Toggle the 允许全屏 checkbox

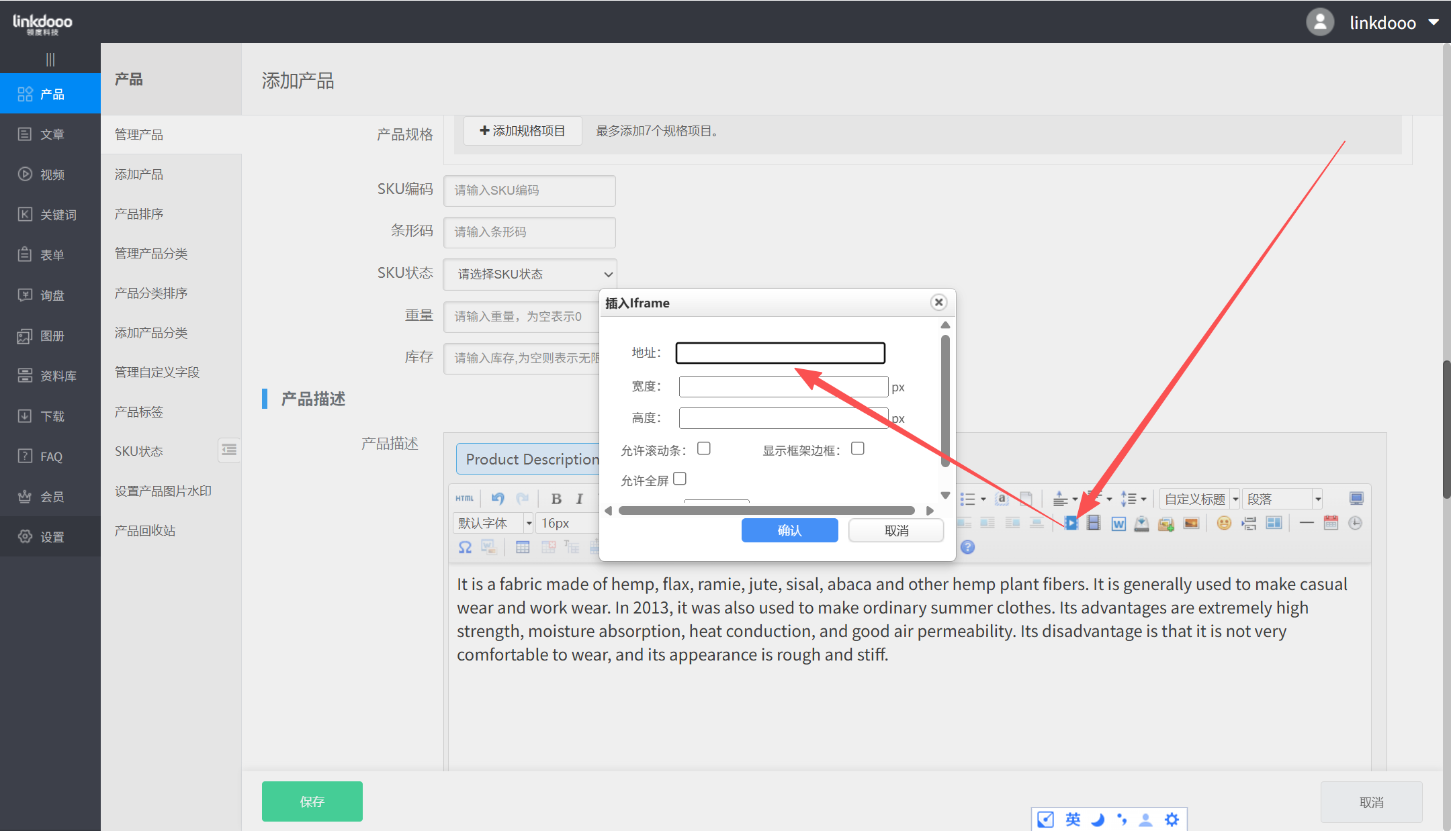pyautogui.click(x=680, y=479)
